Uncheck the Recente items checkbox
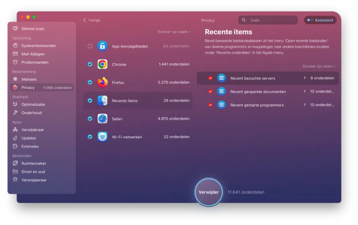This screenshot has width=358, height=225. click(x=90, y=101)
